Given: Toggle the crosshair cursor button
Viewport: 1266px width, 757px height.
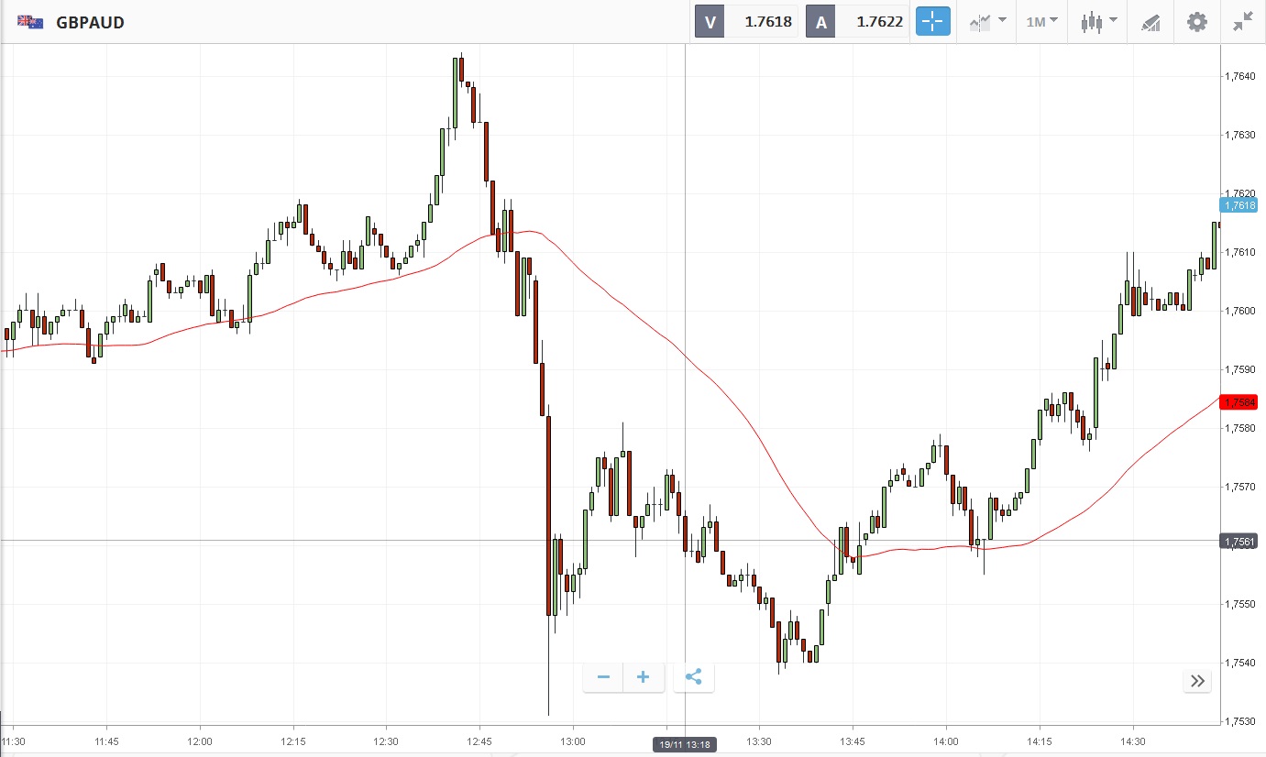Looking at the screenshot, I should (x=933, y=22).
